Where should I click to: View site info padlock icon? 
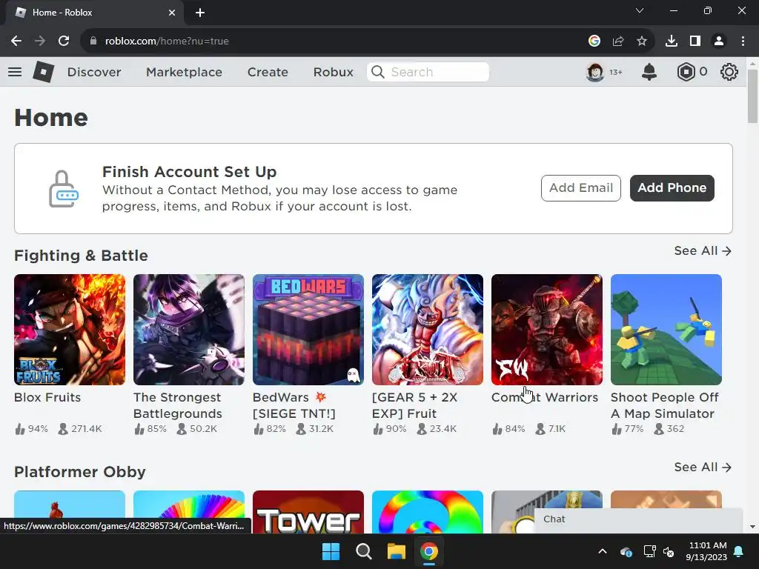pos(93,41)
